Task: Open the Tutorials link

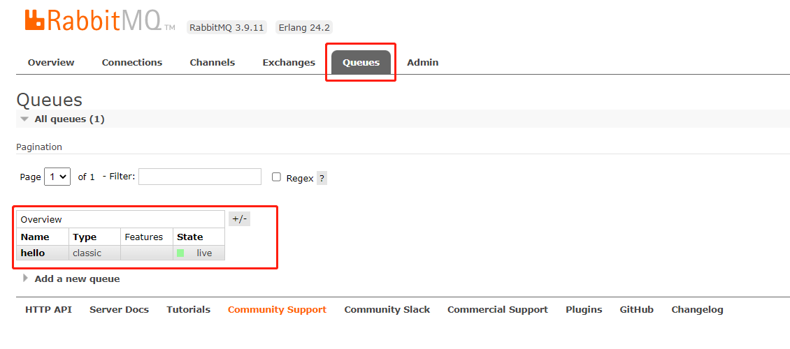Action: pos(189,310)
